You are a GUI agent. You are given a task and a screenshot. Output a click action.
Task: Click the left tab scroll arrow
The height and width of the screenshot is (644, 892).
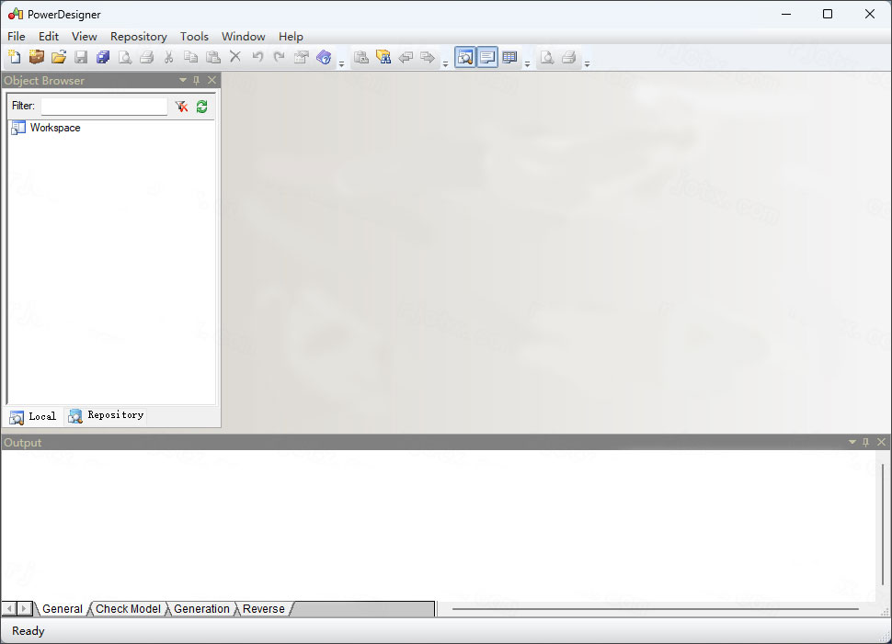(7, 608)
